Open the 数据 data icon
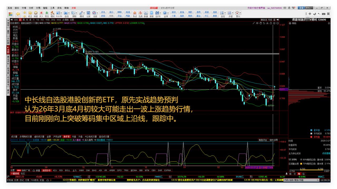Image resolution: width=337 pixels, height=189 pixels. [146, 14]
